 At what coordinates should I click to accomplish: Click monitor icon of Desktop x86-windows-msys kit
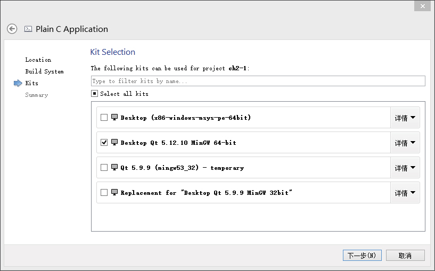[114, 117]
